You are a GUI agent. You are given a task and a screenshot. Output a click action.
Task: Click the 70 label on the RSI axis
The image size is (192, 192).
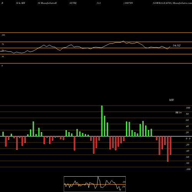3,44
